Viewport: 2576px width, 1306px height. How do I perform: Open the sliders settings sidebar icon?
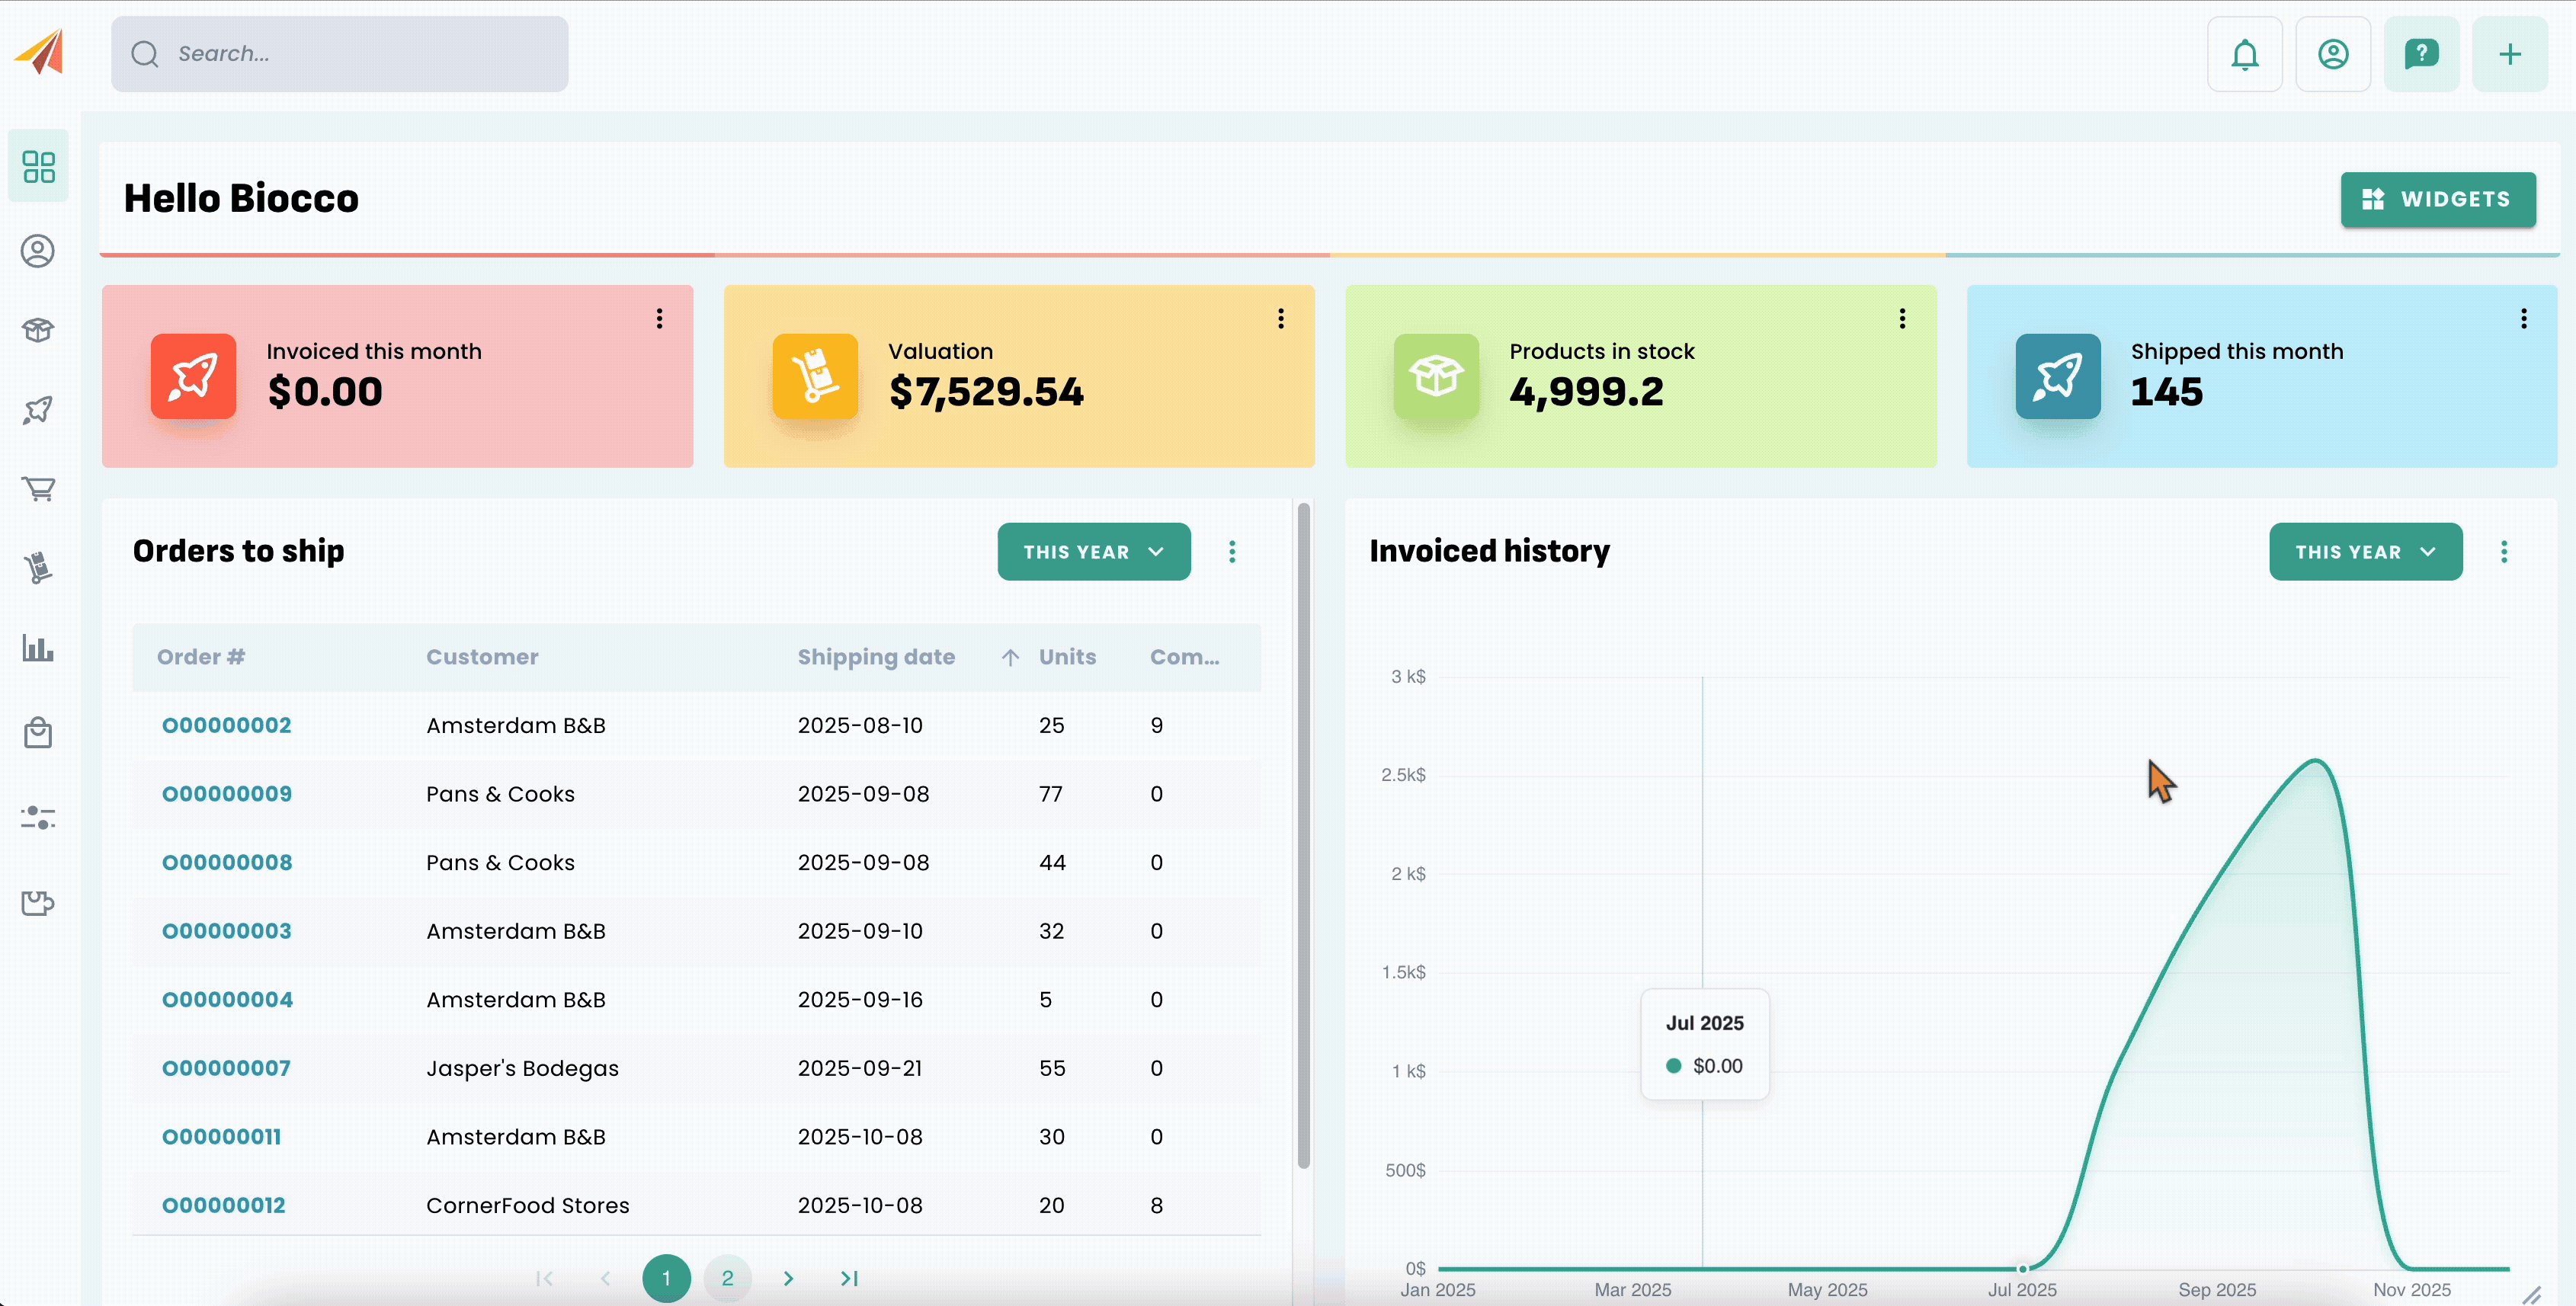pyautogui.click(x=38, y=818)
